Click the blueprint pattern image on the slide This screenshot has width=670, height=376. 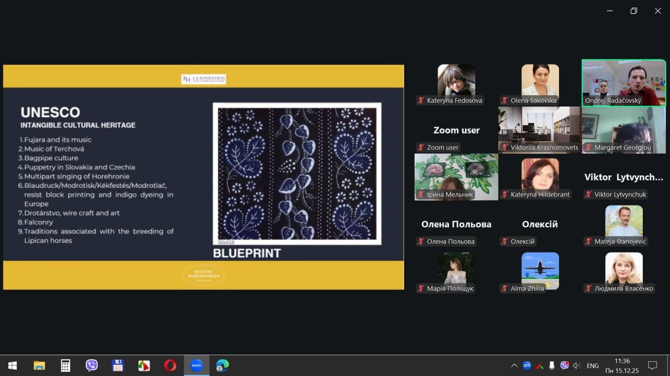coord(297,173)
